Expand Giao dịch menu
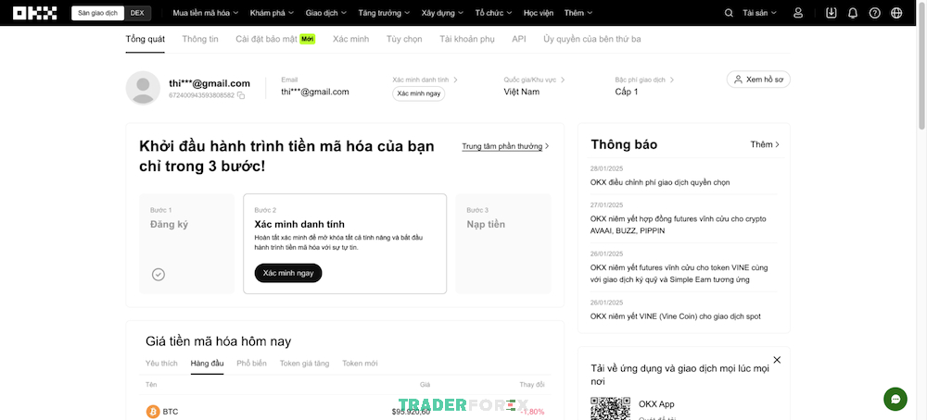This screenshot has height=420, width=927. coord(326,13)
